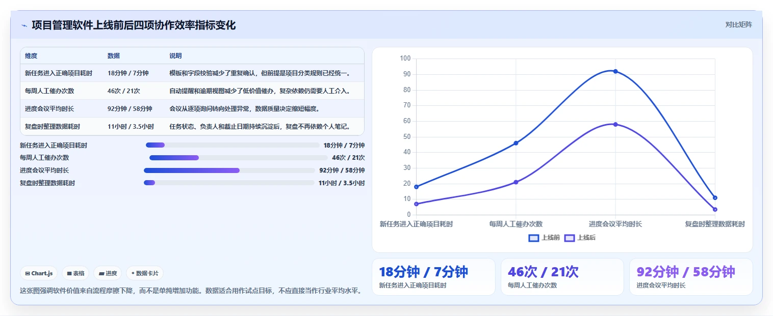Click the 复盘时整理数据耗时 progress bar
Screen dimensions: 773x316
pyautogui.click(x=229, y=183)
